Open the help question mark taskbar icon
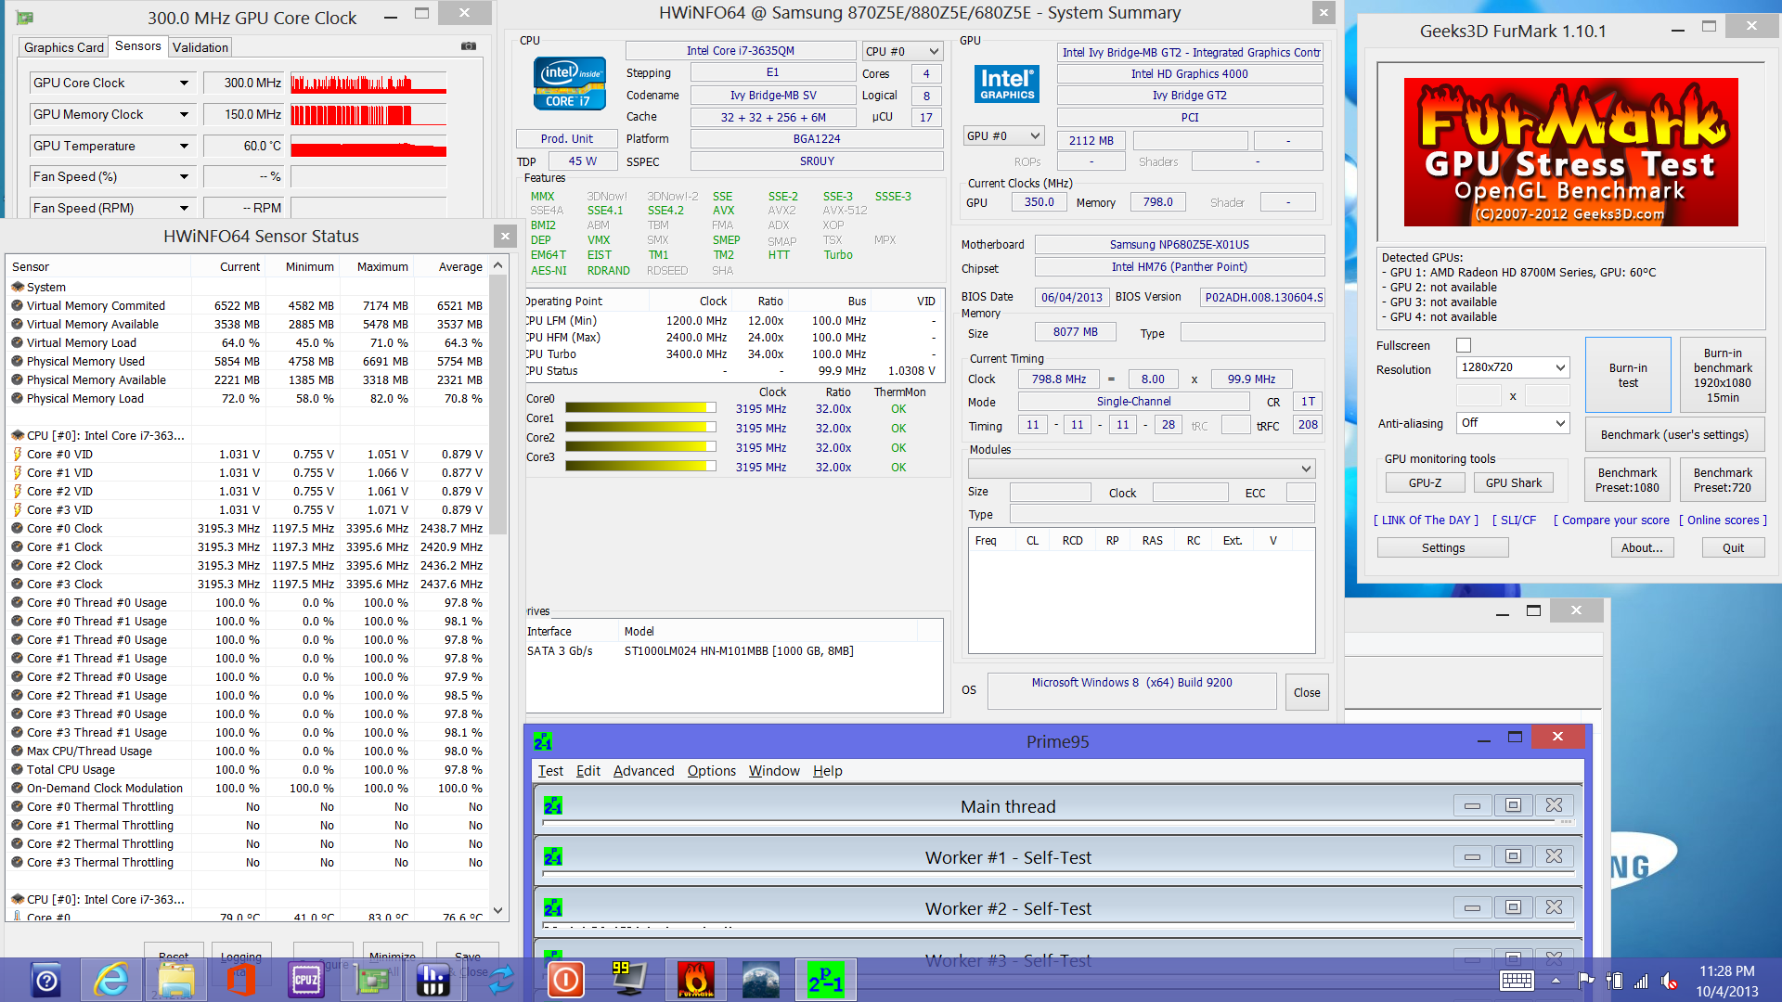Image resolution: width=1782 pixels, height=1002 pixels. tap(46, 980)
